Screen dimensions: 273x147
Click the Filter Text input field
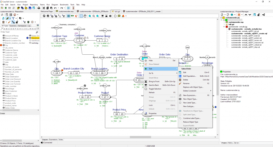pyautogui.click(x=17, y=32)
